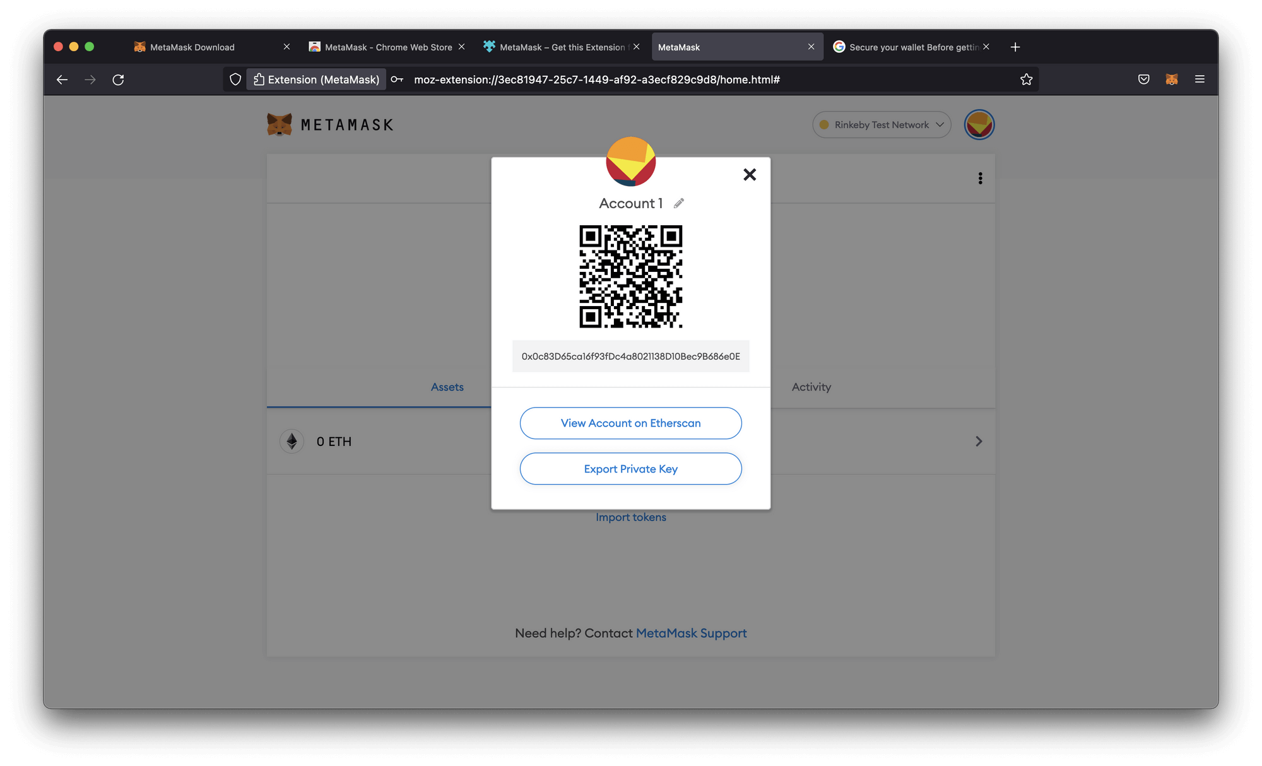Click the Import tokens link
This screenshot has width=1262, height=766.
tap(631, 516)
